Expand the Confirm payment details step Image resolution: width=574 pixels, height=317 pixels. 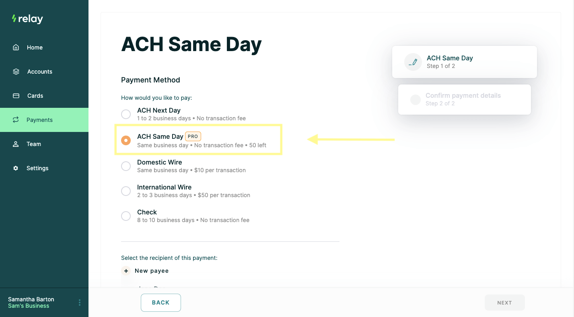pyautogui.click(x=463, y=99)
